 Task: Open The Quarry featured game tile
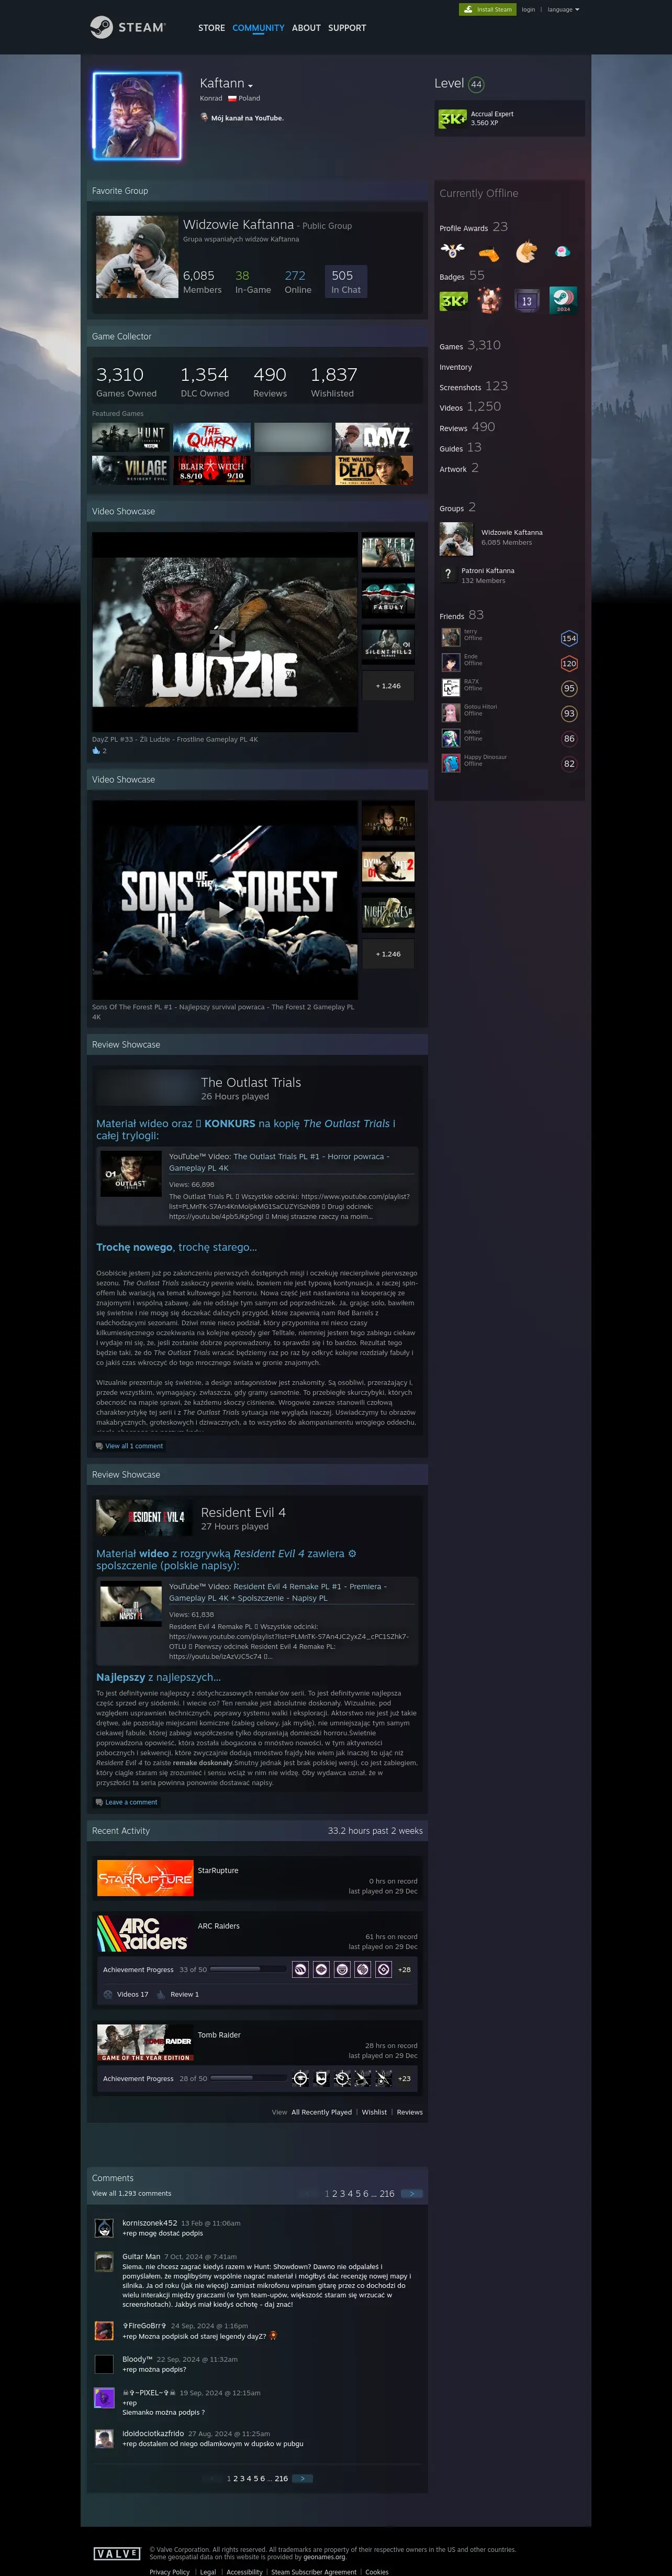coord(211,437)
